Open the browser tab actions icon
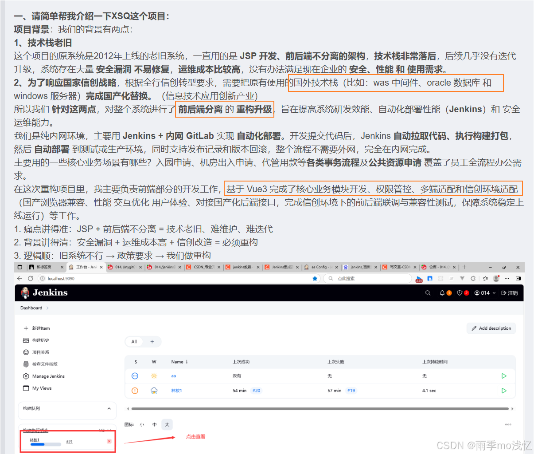This screenshot has width=534, height=454. (x=19, y=267)
